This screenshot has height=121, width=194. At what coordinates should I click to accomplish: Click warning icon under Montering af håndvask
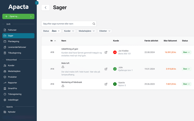[x=63, y=86]
